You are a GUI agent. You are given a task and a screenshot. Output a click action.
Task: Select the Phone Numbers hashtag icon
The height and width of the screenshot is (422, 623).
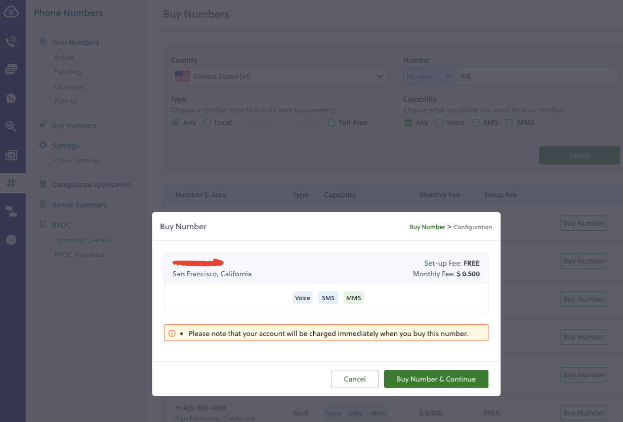[x=12, y=183]
